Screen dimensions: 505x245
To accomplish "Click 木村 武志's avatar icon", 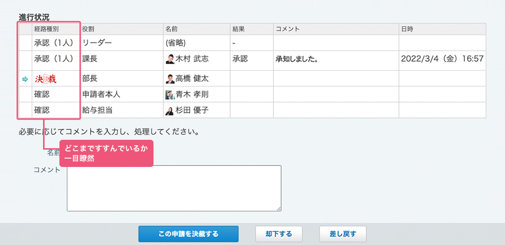I will click(x=170, y=59).
